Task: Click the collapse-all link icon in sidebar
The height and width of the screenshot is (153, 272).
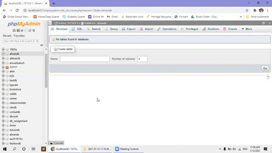Action: tap(42, 45)
